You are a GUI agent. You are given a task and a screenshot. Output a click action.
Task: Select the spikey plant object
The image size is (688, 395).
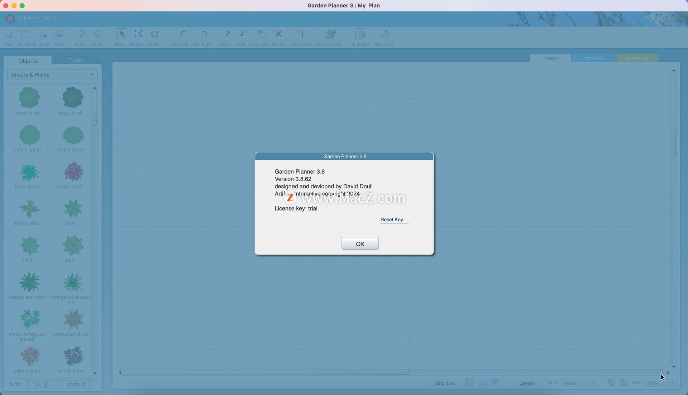pyautogui.click(x=29, y=209)
